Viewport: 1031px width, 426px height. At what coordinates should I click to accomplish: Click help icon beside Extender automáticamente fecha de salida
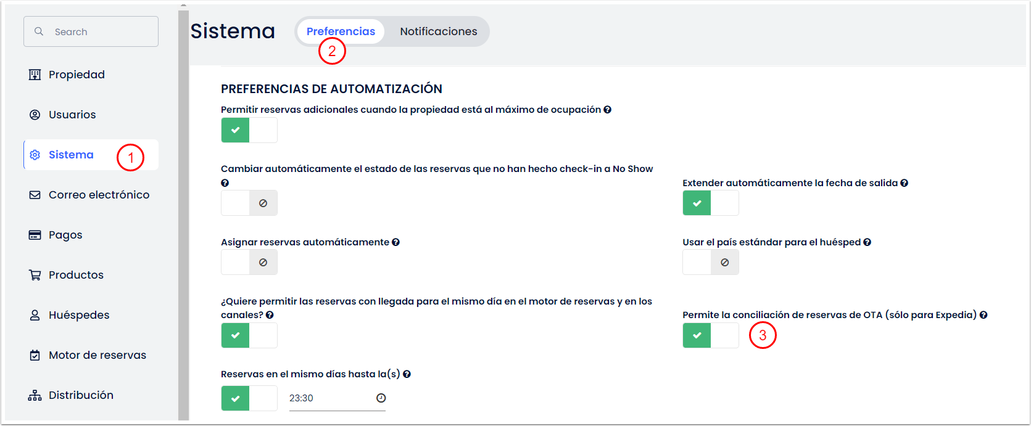(x=904, y=183)
